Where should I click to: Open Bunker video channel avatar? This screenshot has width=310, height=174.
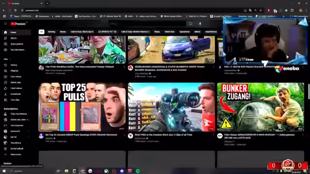pos(219,136)
